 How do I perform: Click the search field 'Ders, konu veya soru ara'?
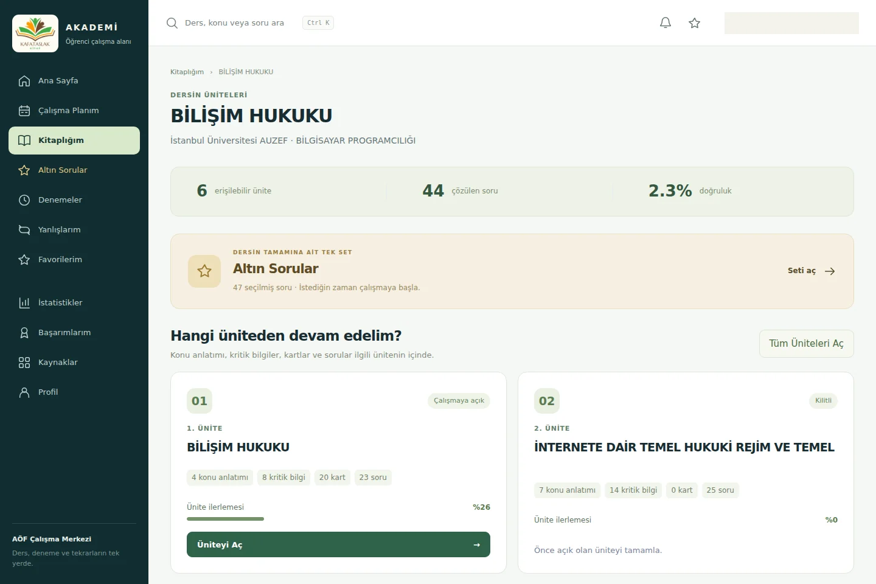point(234,23)
